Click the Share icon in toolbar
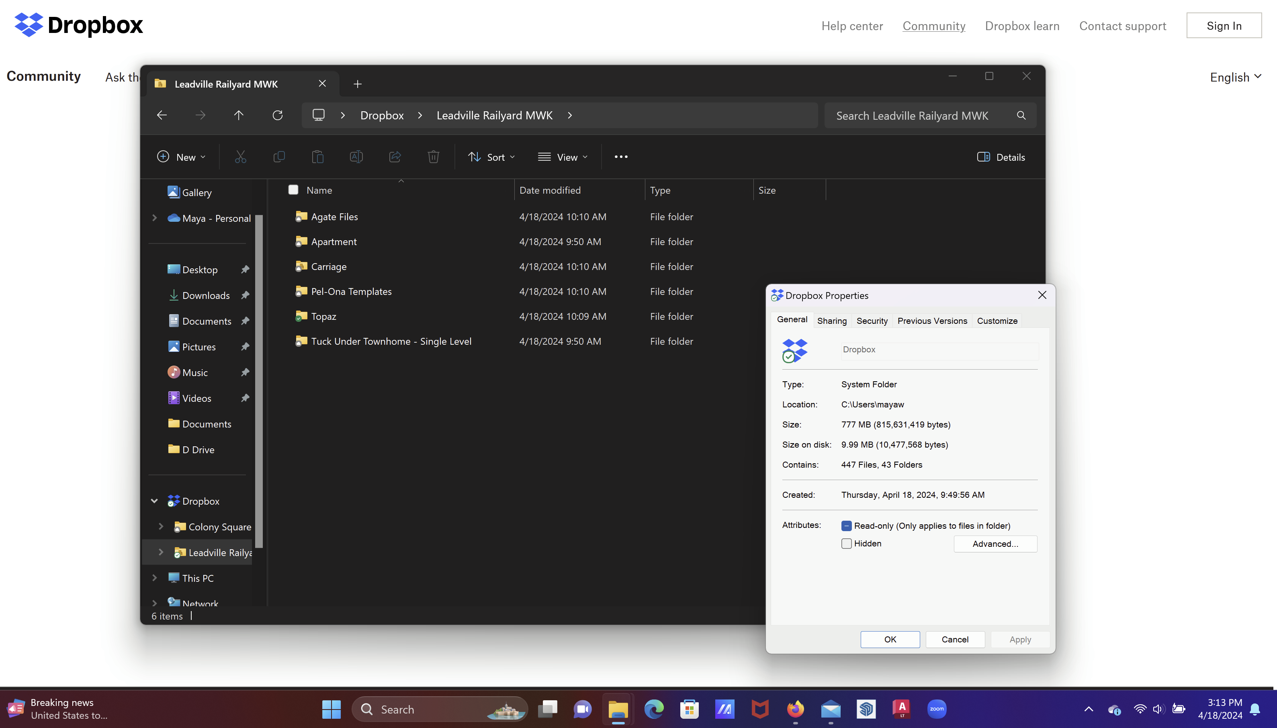1277x728 pixels. pyautogui.click(x=395, y=157)
